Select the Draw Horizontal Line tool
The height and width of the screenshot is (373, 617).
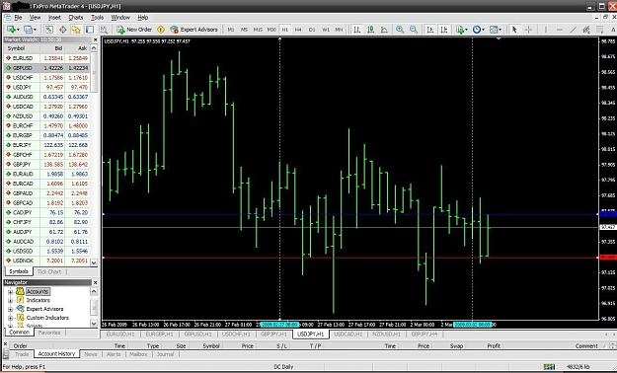[560, 30]
